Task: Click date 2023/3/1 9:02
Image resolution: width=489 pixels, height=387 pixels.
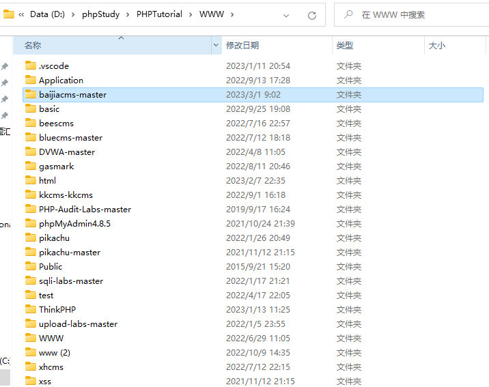Action: [253, 95]
